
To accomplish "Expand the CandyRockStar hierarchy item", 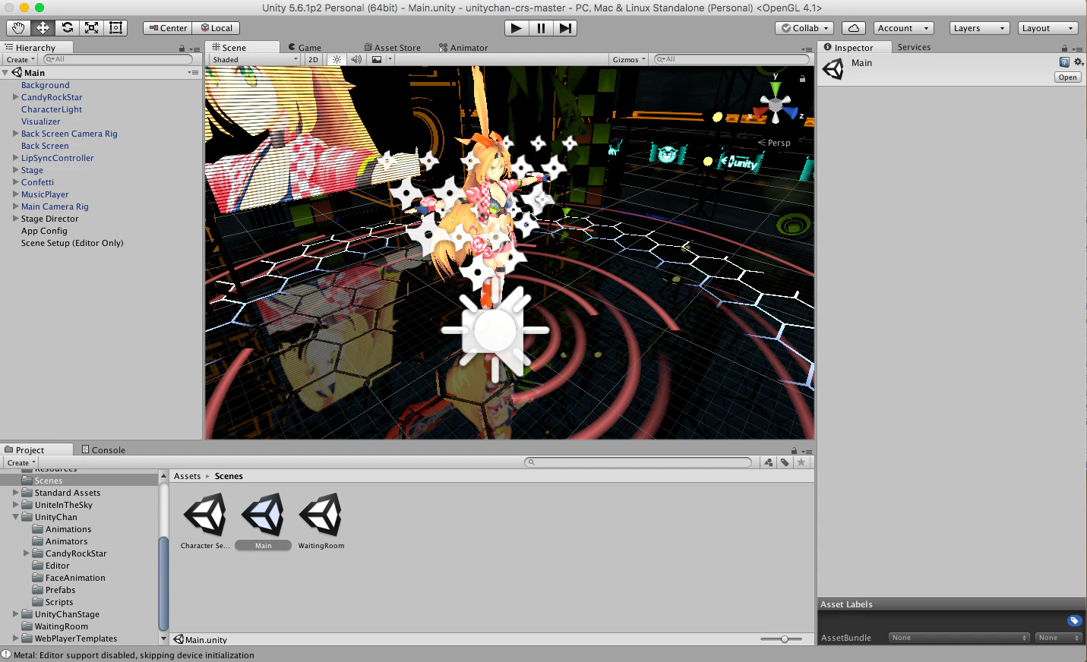I will pyautogui.click(x=15, y=97).
